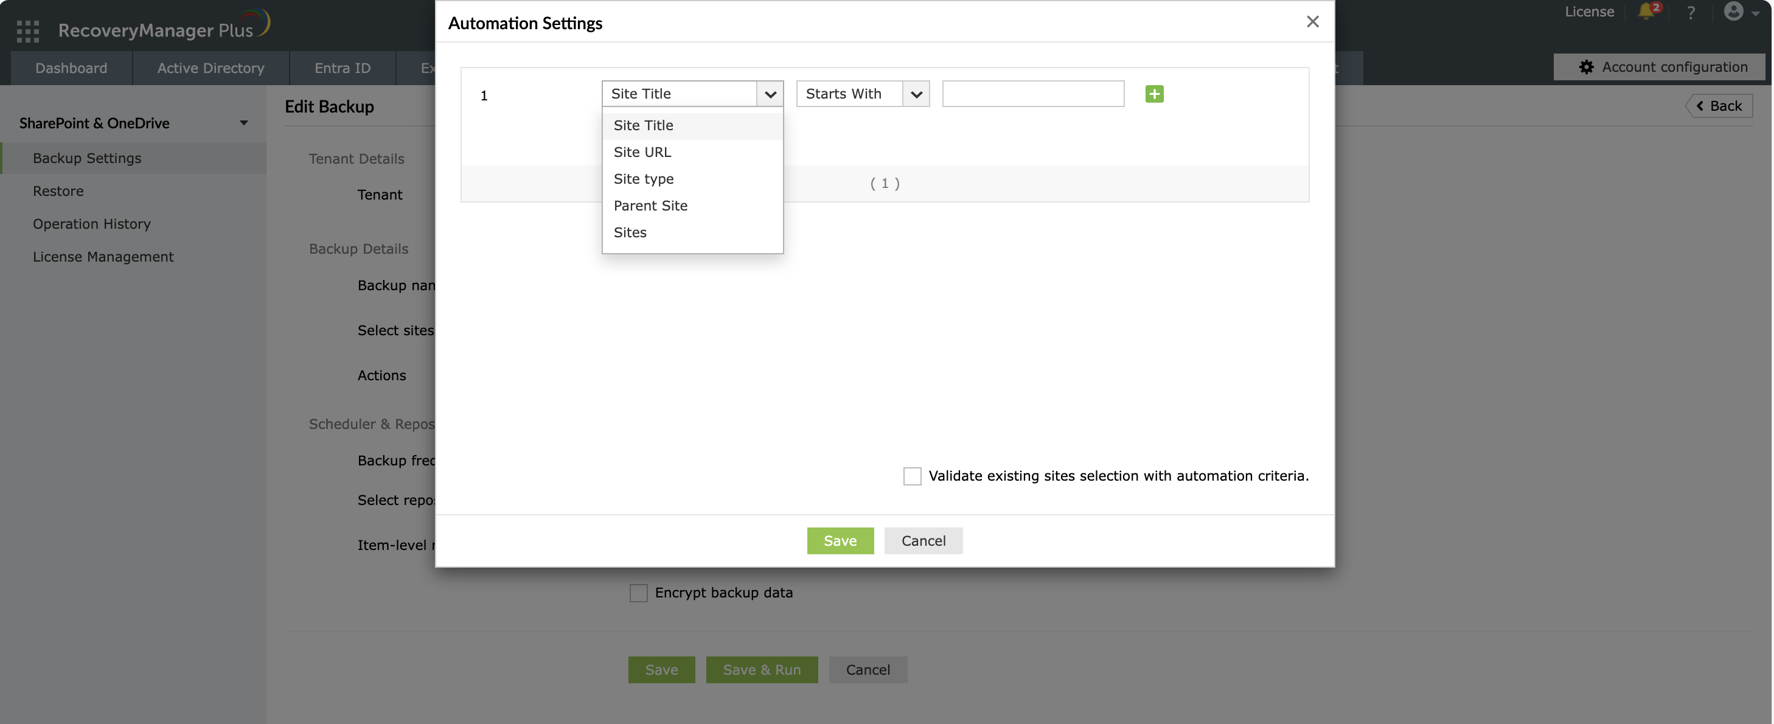Click the criteria value text field
This screenshot has width=1774, height=724.
1032,94
